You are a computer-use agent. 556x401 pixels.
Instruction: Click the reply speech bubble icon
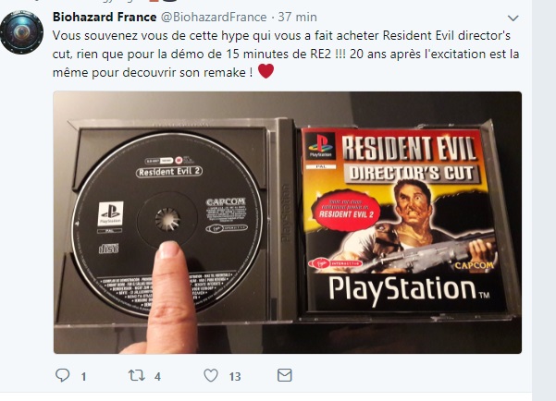(62, 375)
